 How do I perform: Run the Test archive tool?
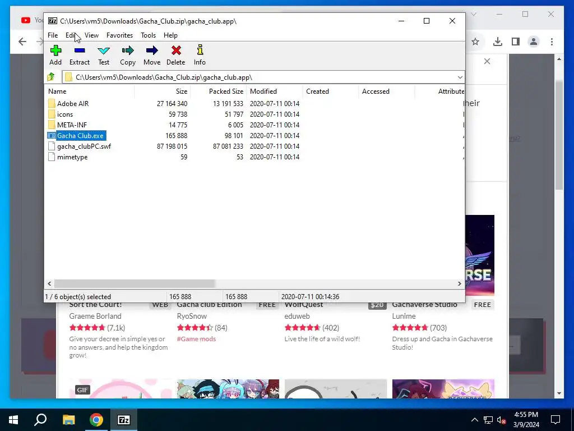point(104,51)
